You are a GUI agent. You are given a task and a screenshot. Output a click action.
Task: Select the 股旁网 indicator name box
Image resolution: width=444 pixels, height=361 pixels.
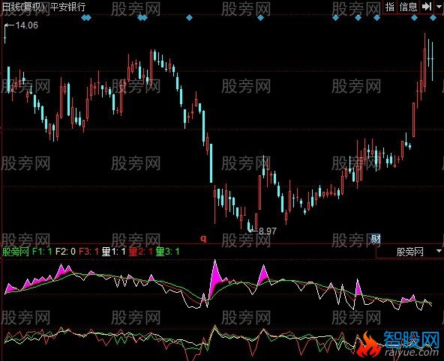tap(409, 252)
